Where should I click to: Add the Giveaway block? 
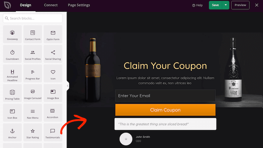point(12,34)
